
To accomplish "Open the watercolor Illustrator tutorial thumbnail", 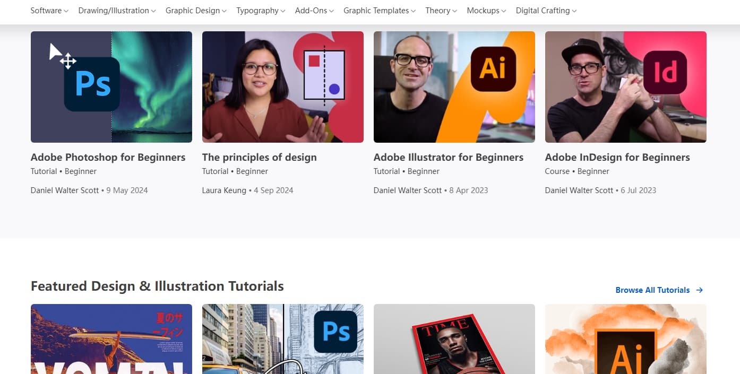I will [x=626, y=339].
